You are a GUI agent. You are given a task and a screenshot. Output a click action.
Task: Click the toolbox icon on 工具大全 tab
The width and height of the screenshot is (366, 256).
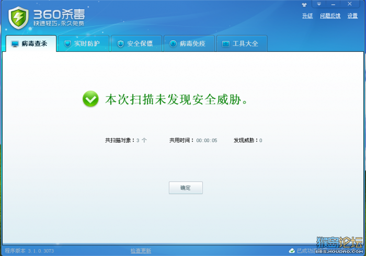pyautogui.click(x=226, y=43)
